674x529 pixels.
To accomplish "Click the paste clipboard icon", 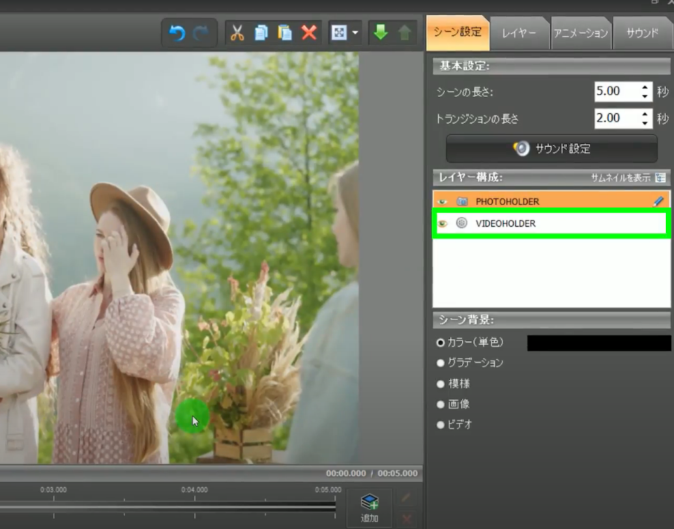I will coord(284,33).
